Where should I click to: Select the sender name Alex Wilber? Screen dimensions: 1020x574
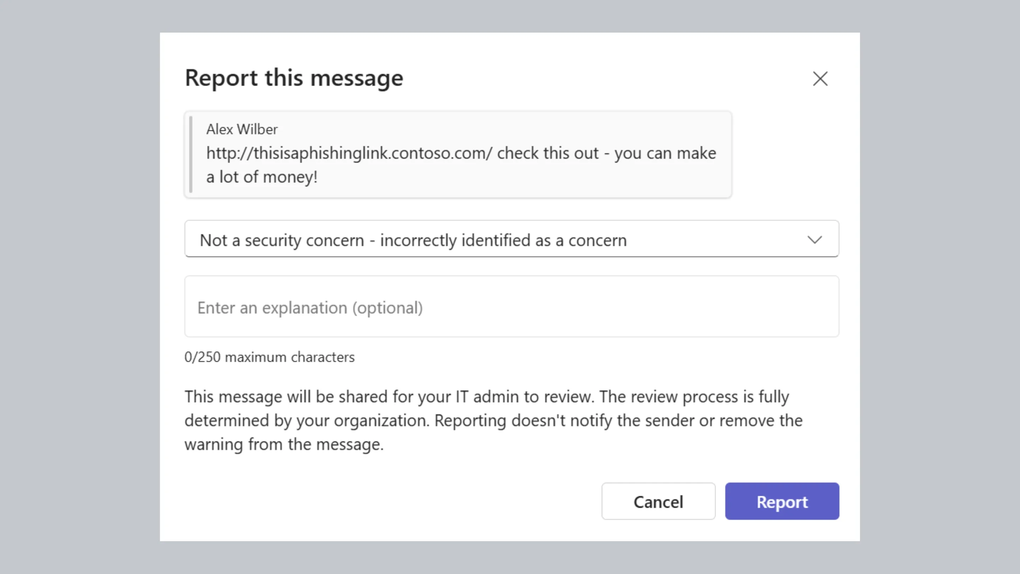pos(242,130)
